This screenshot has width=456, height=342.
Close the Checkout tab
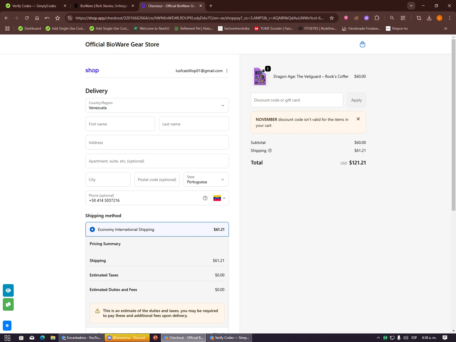pos(201,6)
